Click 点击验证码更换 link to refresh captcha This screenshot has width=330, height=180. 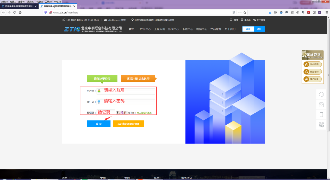tap(144, 113)
